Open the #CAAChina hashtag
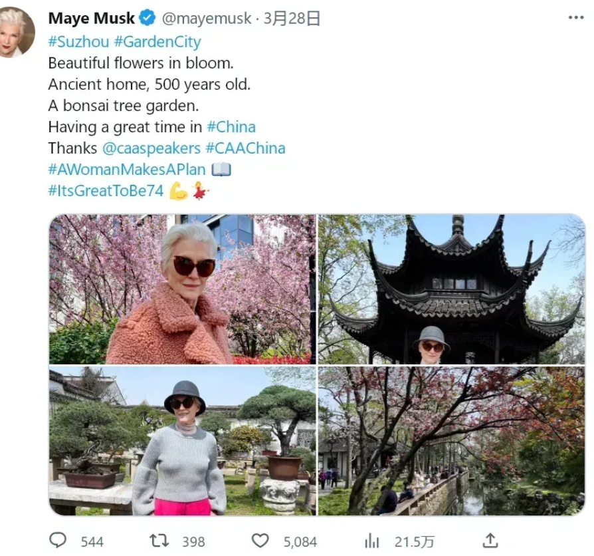The width and height of the screenshot is (594, 556). 245,148
